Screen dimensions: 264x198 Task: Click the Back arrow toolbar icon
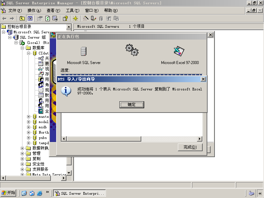click(5, 18)
